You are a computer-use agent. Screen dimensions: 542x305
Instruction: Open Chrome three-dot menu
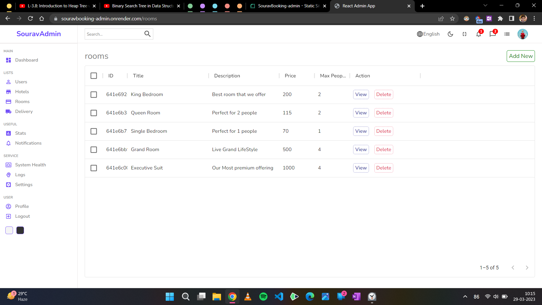[534, 19]
